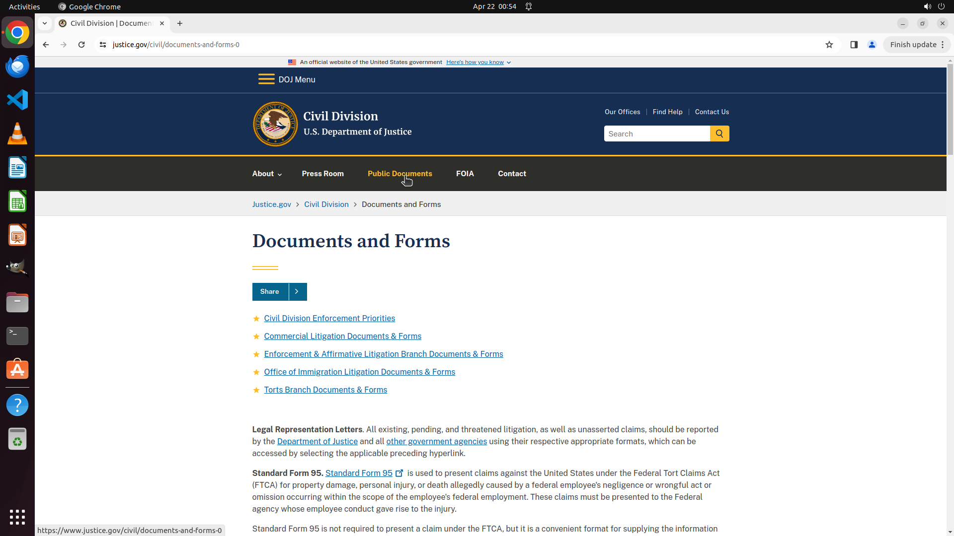Image resolution: width=954 pixels, height=536 pixels.
Task: Bookmark this page with star icon
Action: coord(829,45)
